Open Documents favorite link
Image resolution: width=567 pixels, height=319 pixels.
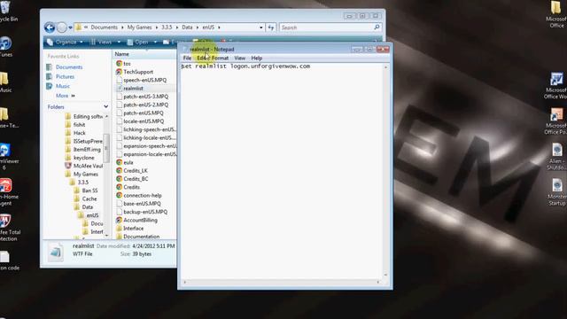pyautogui.click(x=69, y=67)
